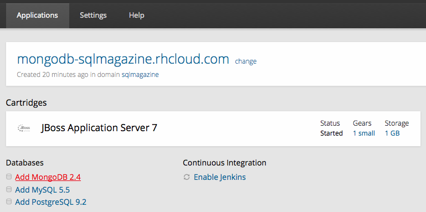Click the 1 small gears link
This screenshot has height=212, width=426.
(364, 133)
